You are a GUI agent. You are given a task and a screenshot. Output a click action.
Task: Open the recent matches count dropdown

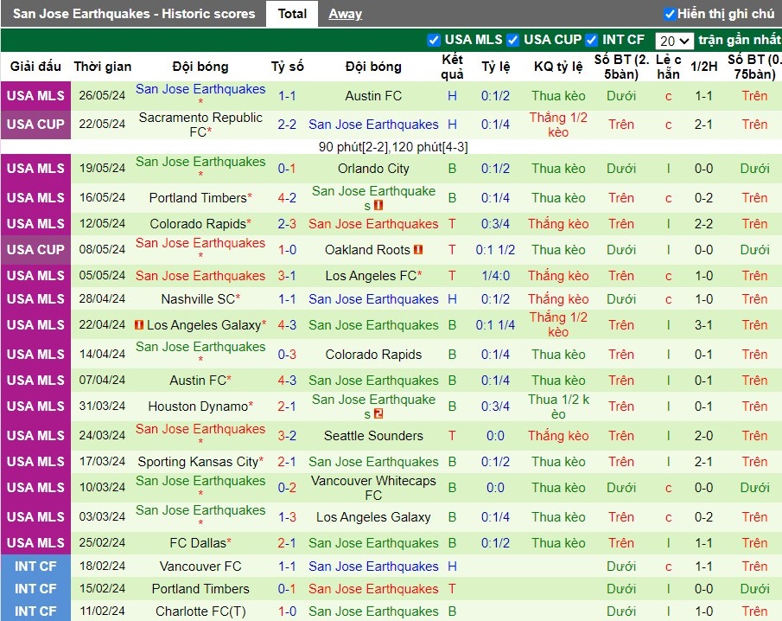674,41
